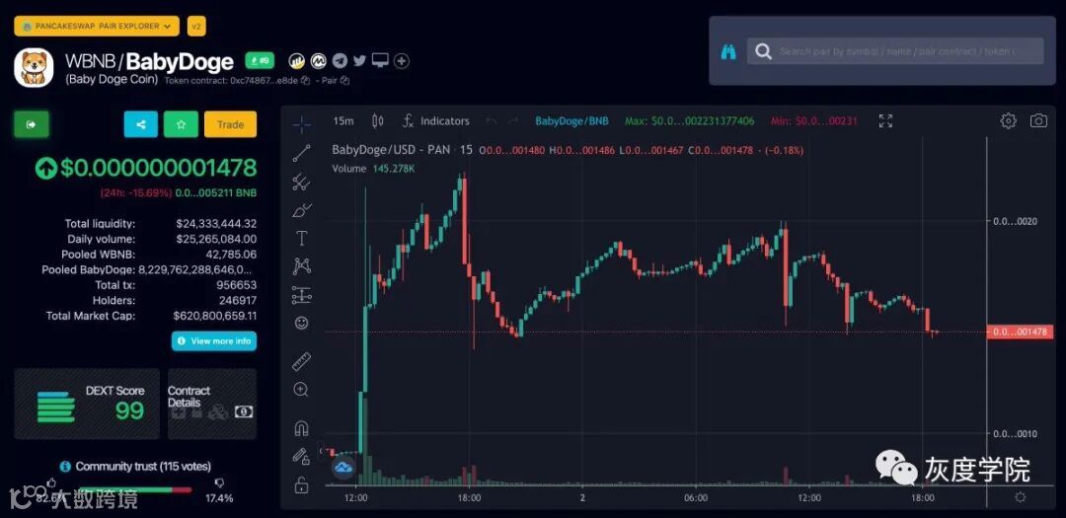Open the CoinMarketCap link icon
Screen dimensions: 1066x518
(x=318, y=61)
